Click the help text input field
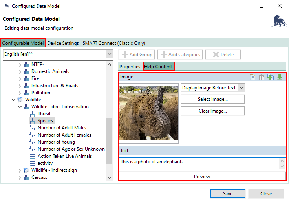Screen dimensions: 289x204 (199, 162)
